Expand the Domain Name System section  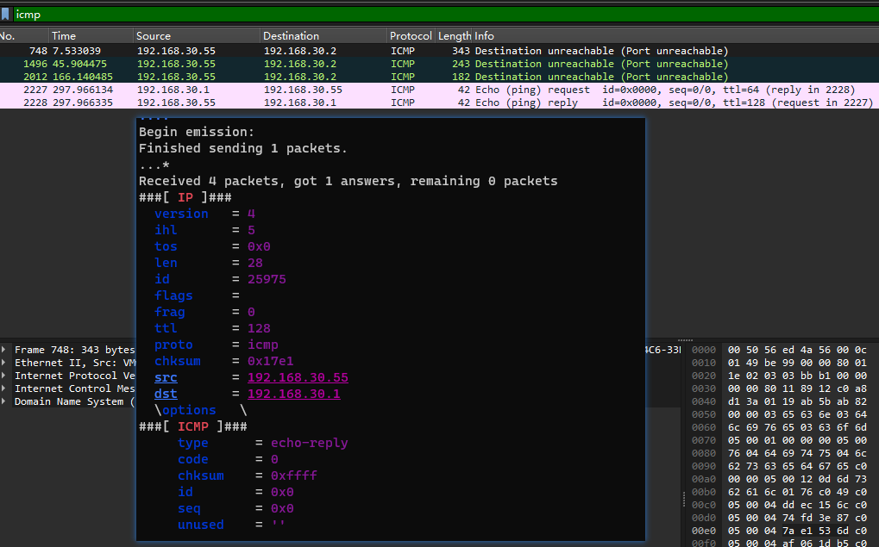pyautogui.click(x=5, y=401)
